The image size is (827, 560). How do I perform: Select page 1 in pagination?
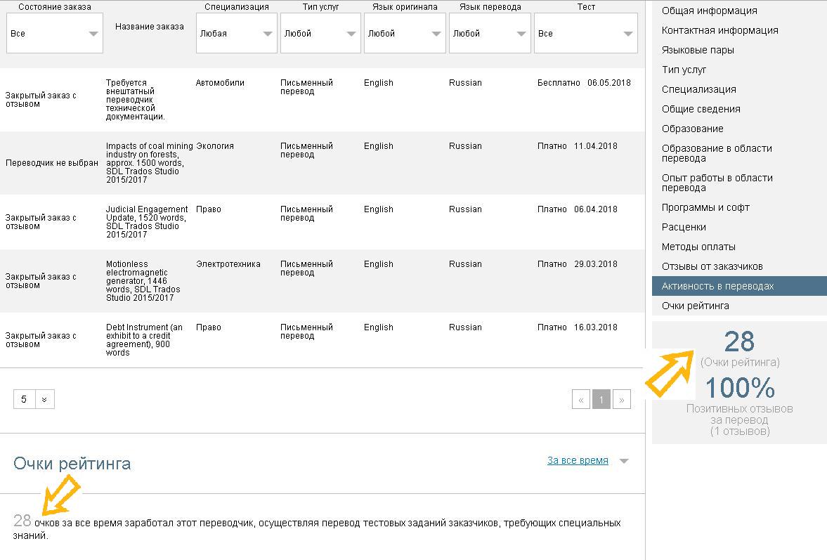click(601, 399)
